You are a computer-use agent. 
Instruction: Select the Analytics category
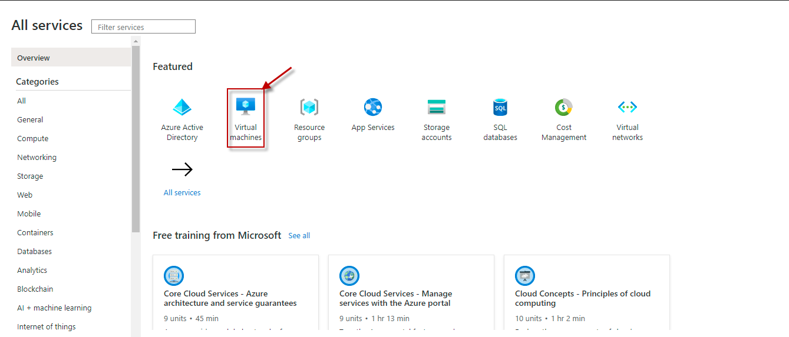click(32, 271)
